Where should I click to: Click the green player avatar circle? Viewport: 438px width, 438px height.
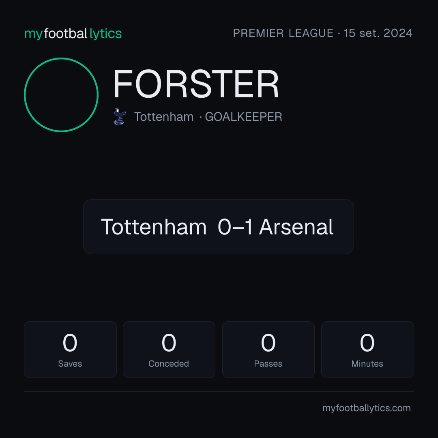pos(61,94)
